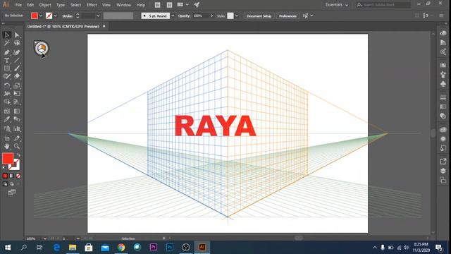
Task: Pick the Eyedropper tool
Action: pyautogui.click(x=7, y=119)
